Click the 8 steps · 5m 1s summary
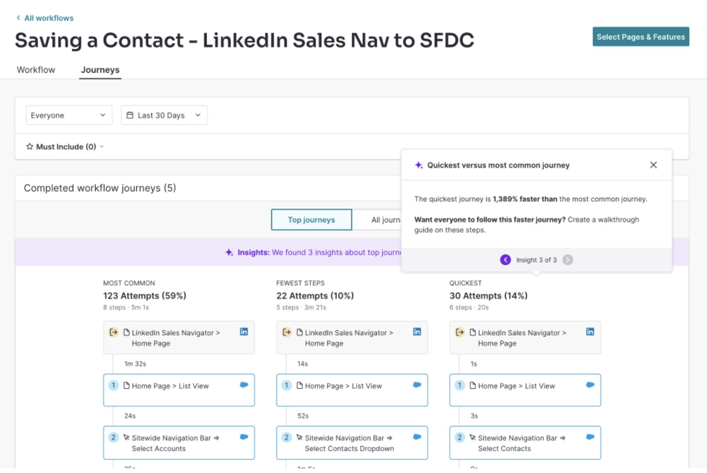The image size is (707, 473). [x=126, y=307]
